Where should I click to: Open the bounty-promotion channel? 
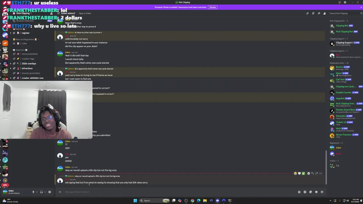pyautogui.click(x=31, y=73)
